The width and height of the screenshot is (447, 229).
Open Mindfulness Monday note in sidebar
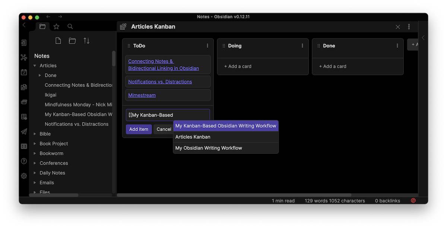point(78,105)
